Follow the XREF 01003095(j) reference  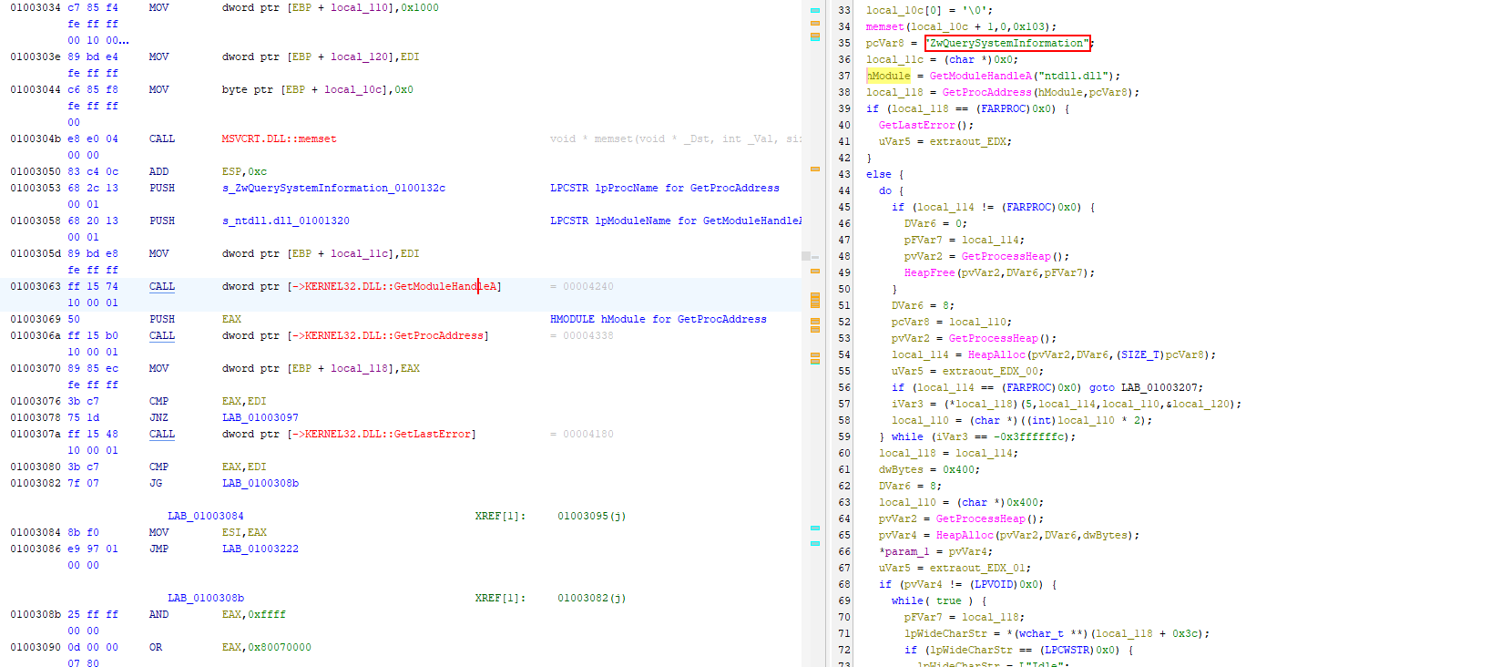click(x=591, y=516)
